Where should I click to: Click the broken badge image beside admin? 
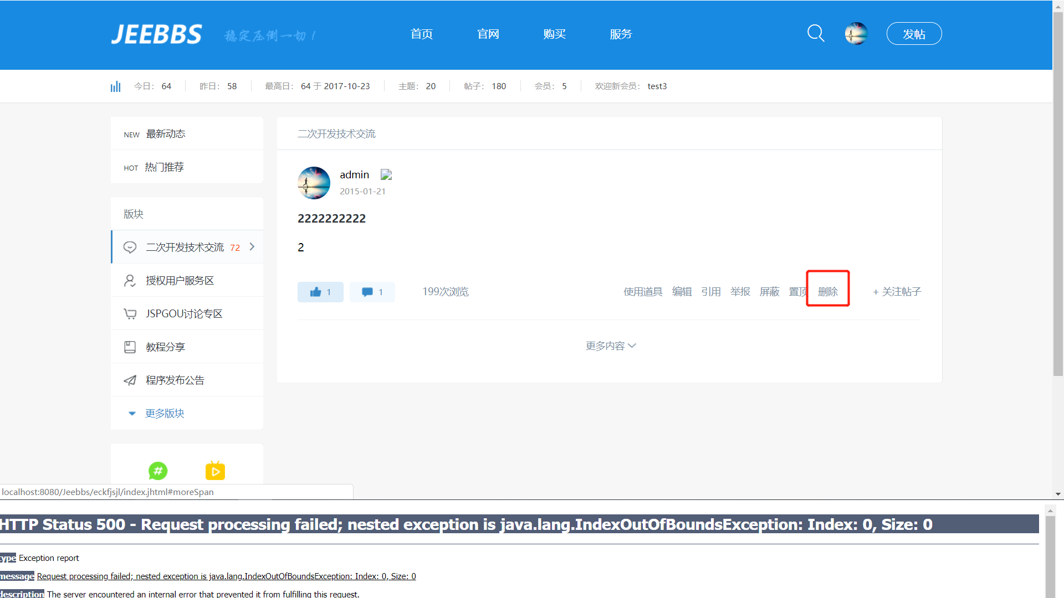(x=386, y=175)
